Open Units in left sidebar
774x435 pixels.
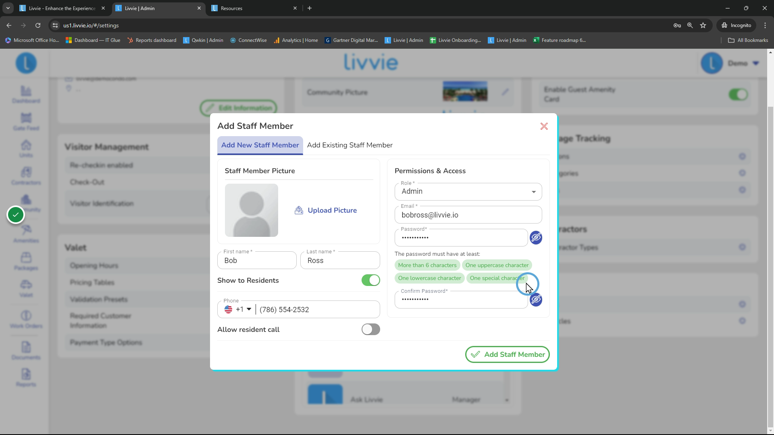click(x=26, y=149)
